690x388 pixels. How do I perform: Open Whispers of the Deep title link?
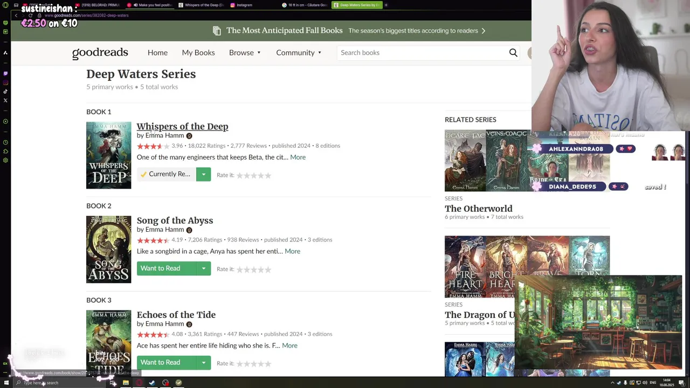point(182,127)
